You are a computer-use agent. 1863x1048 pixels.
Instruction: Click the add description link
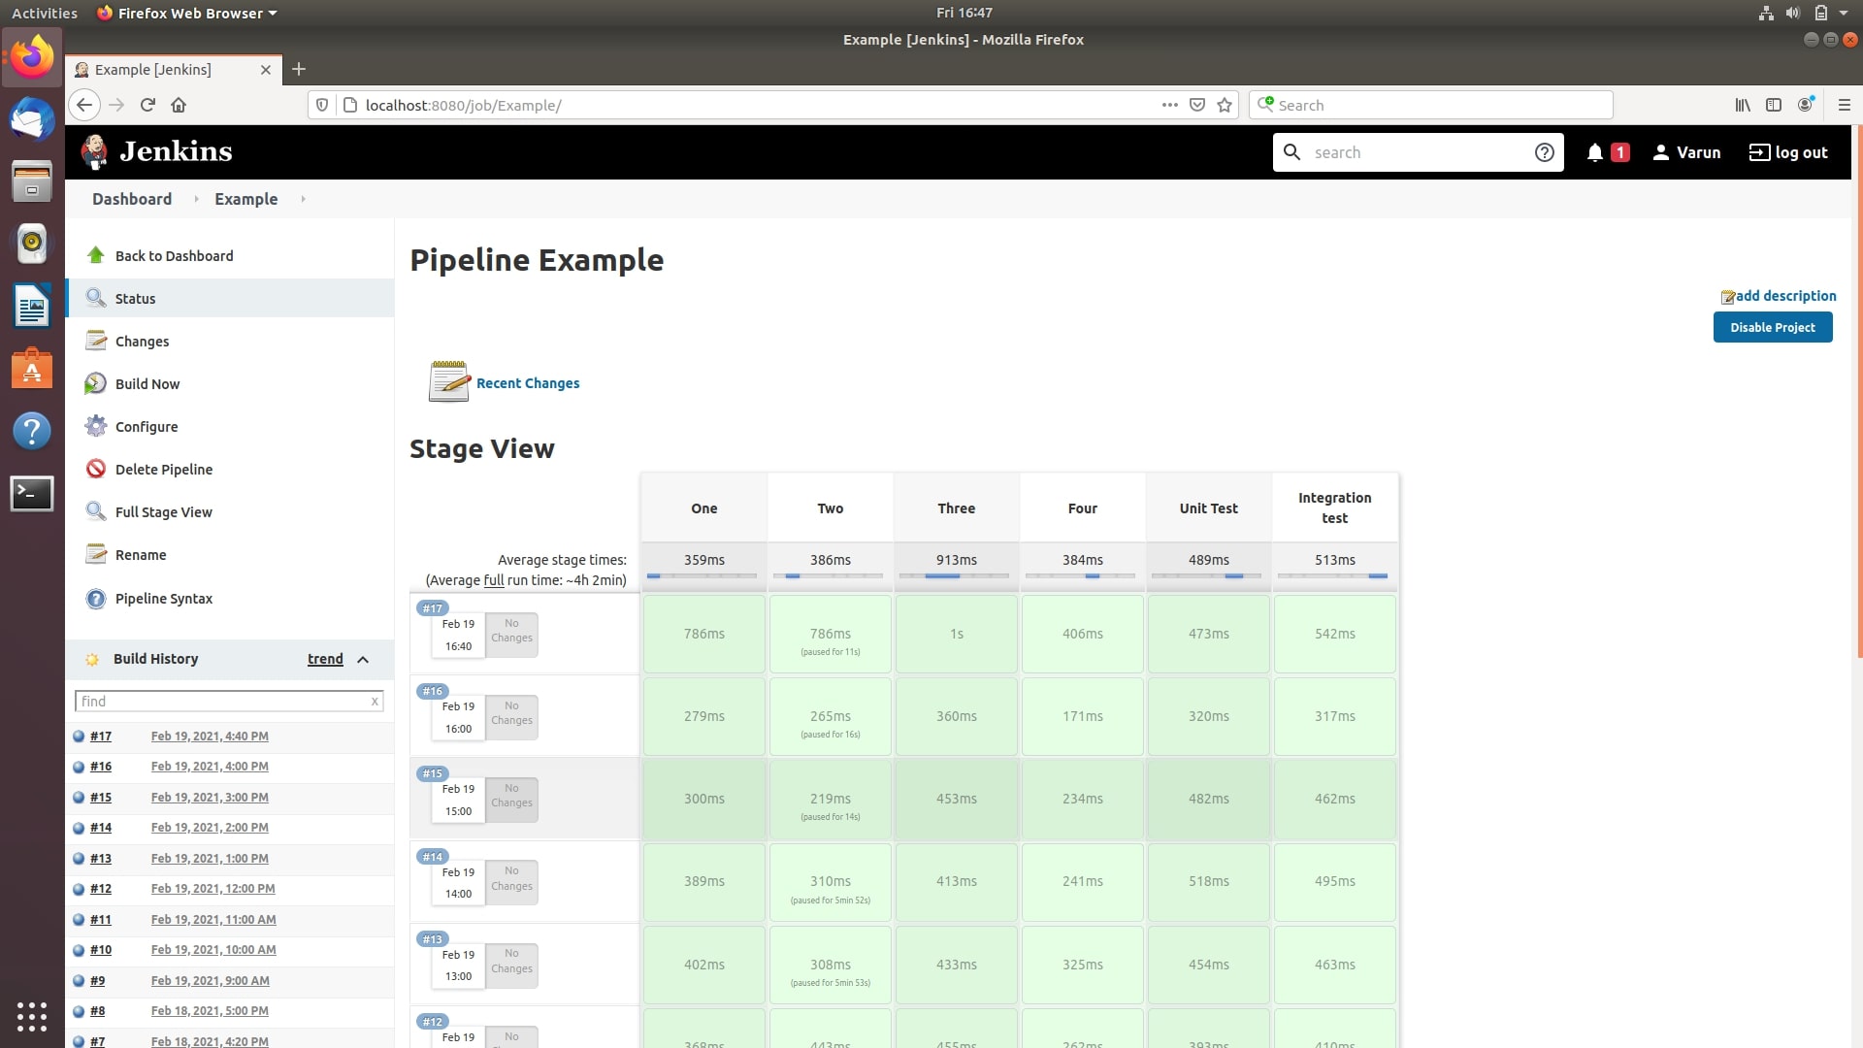(1785, 296)
